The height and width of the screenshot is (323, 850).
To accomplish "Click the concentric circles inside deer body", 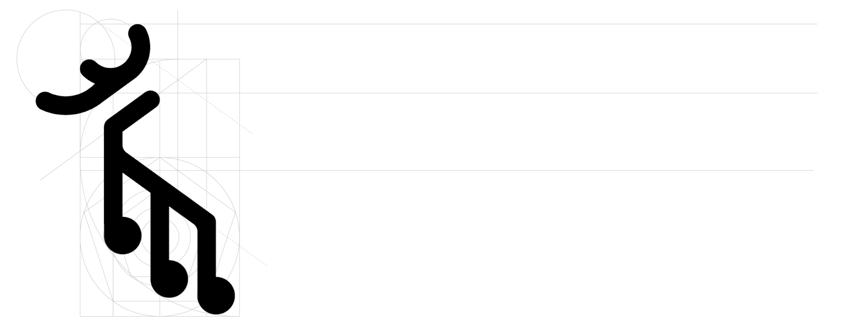I will point(160,236).
